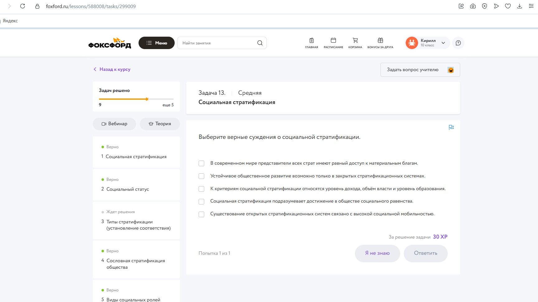Image resolution: width=538 pixels, height=302 pixels.
Task: Click the edit page note icon
Action: pyautogui.click(x=461, y=6)
